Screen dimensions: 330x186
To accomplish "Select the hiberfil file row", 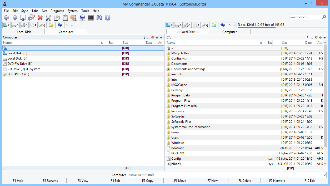I will 245,164.
